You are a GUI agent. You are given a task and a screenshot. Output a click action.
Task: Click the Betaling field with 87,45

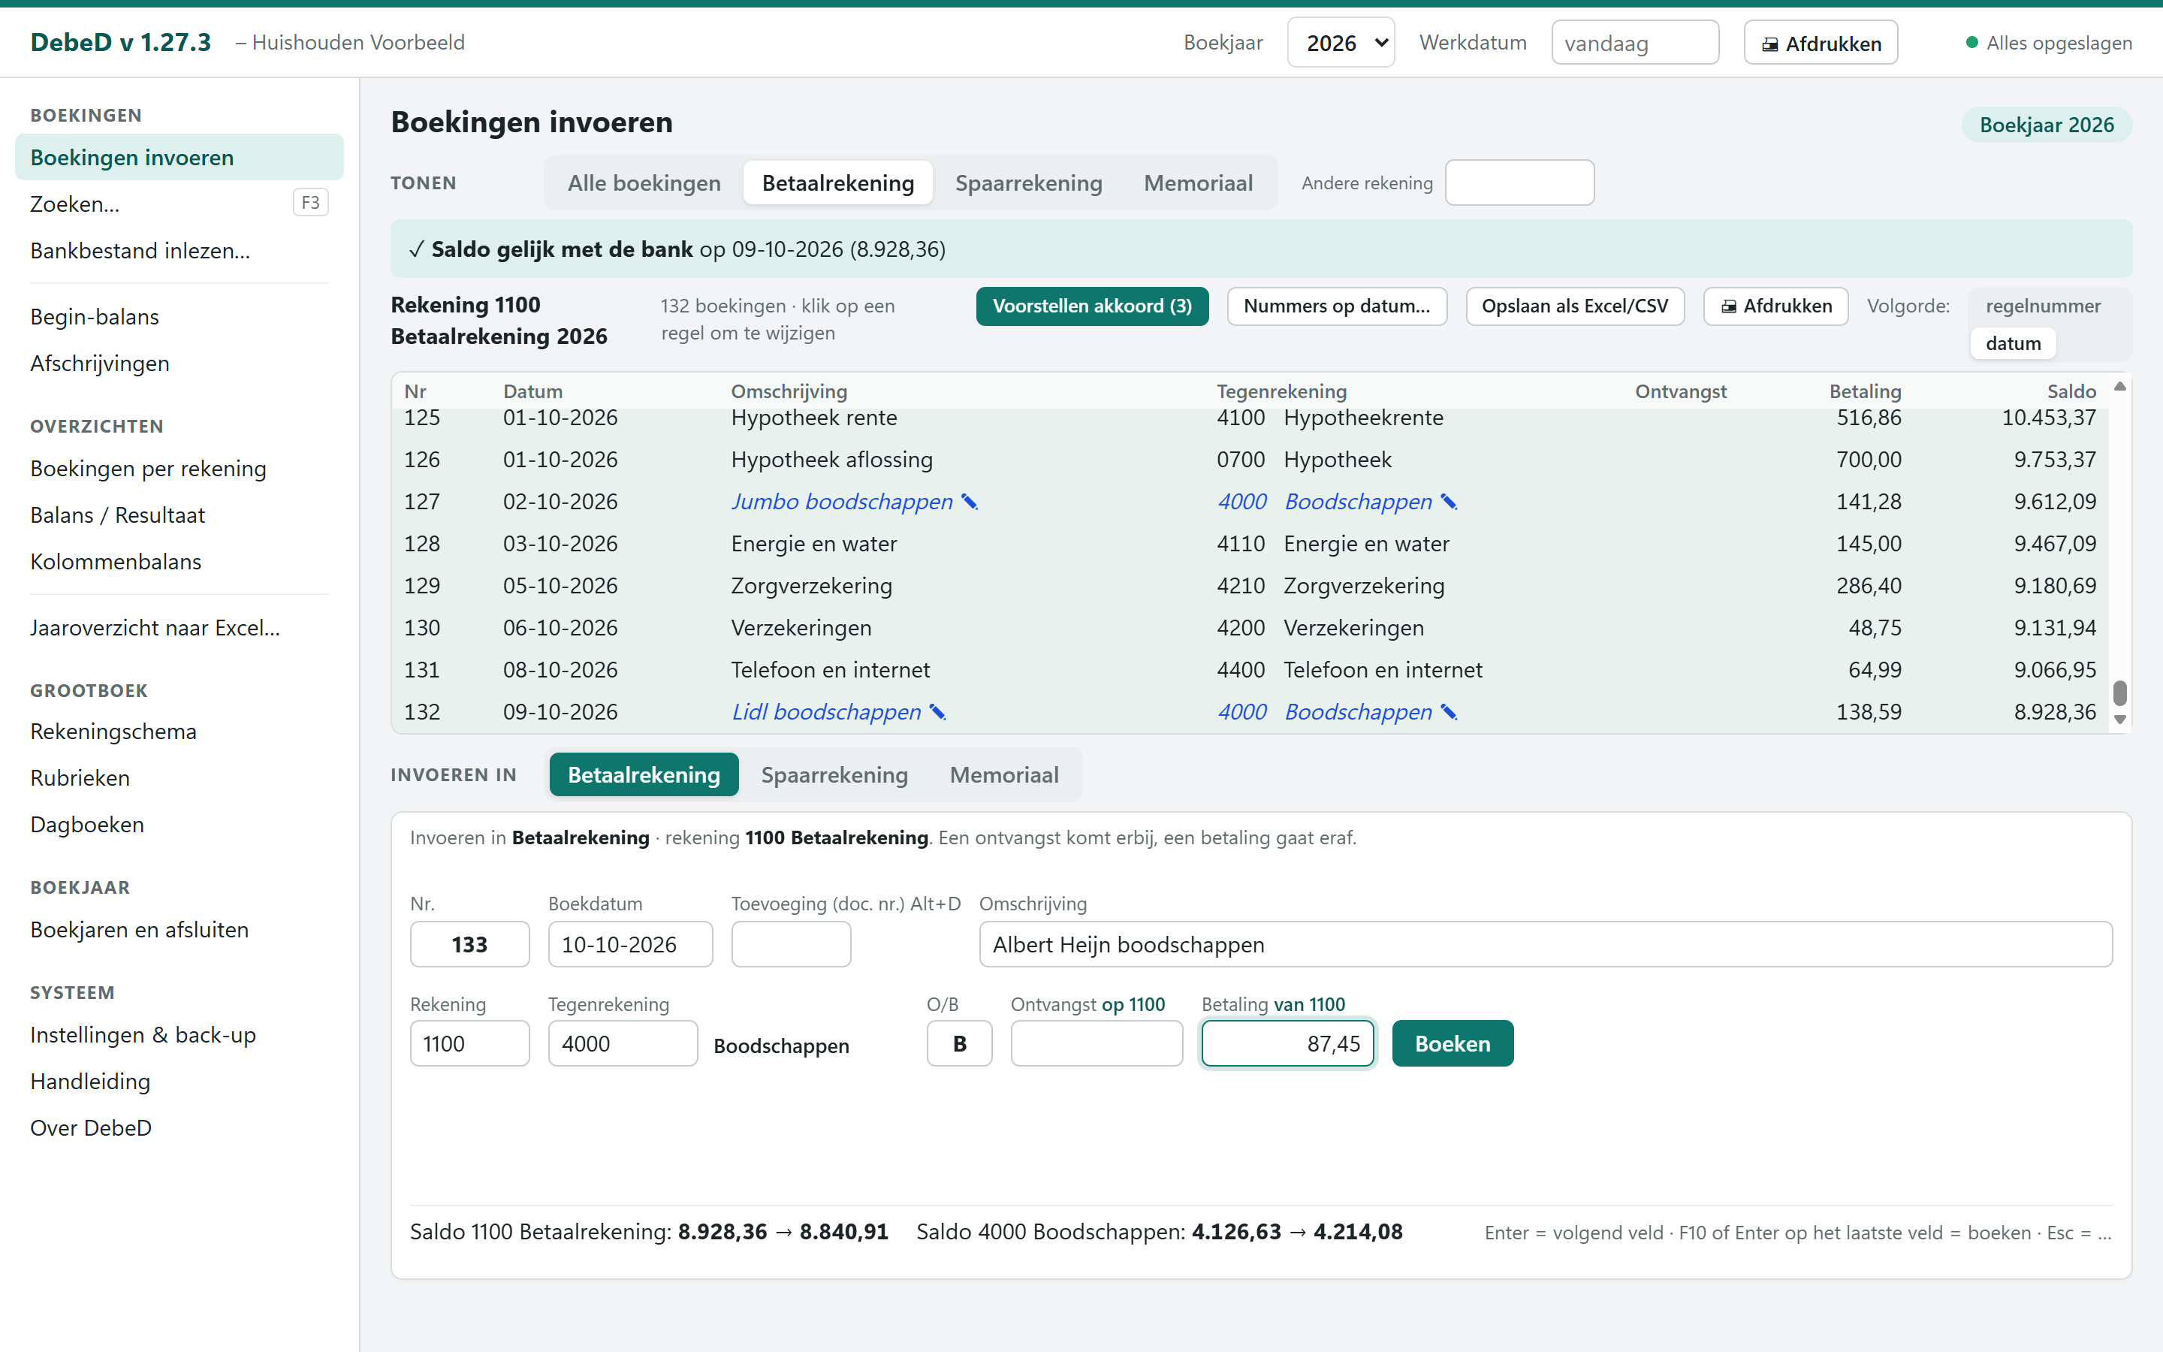(x=1287, y=1043)
